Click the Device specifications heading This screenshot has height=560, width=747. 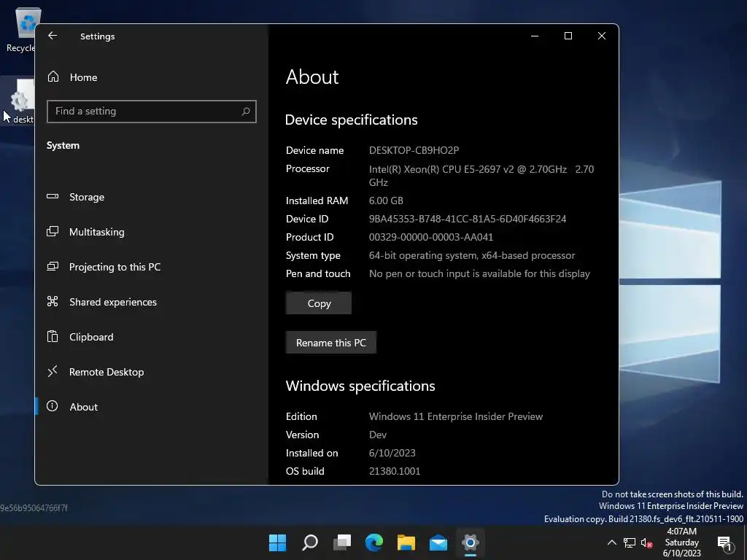tap(351, 120)
